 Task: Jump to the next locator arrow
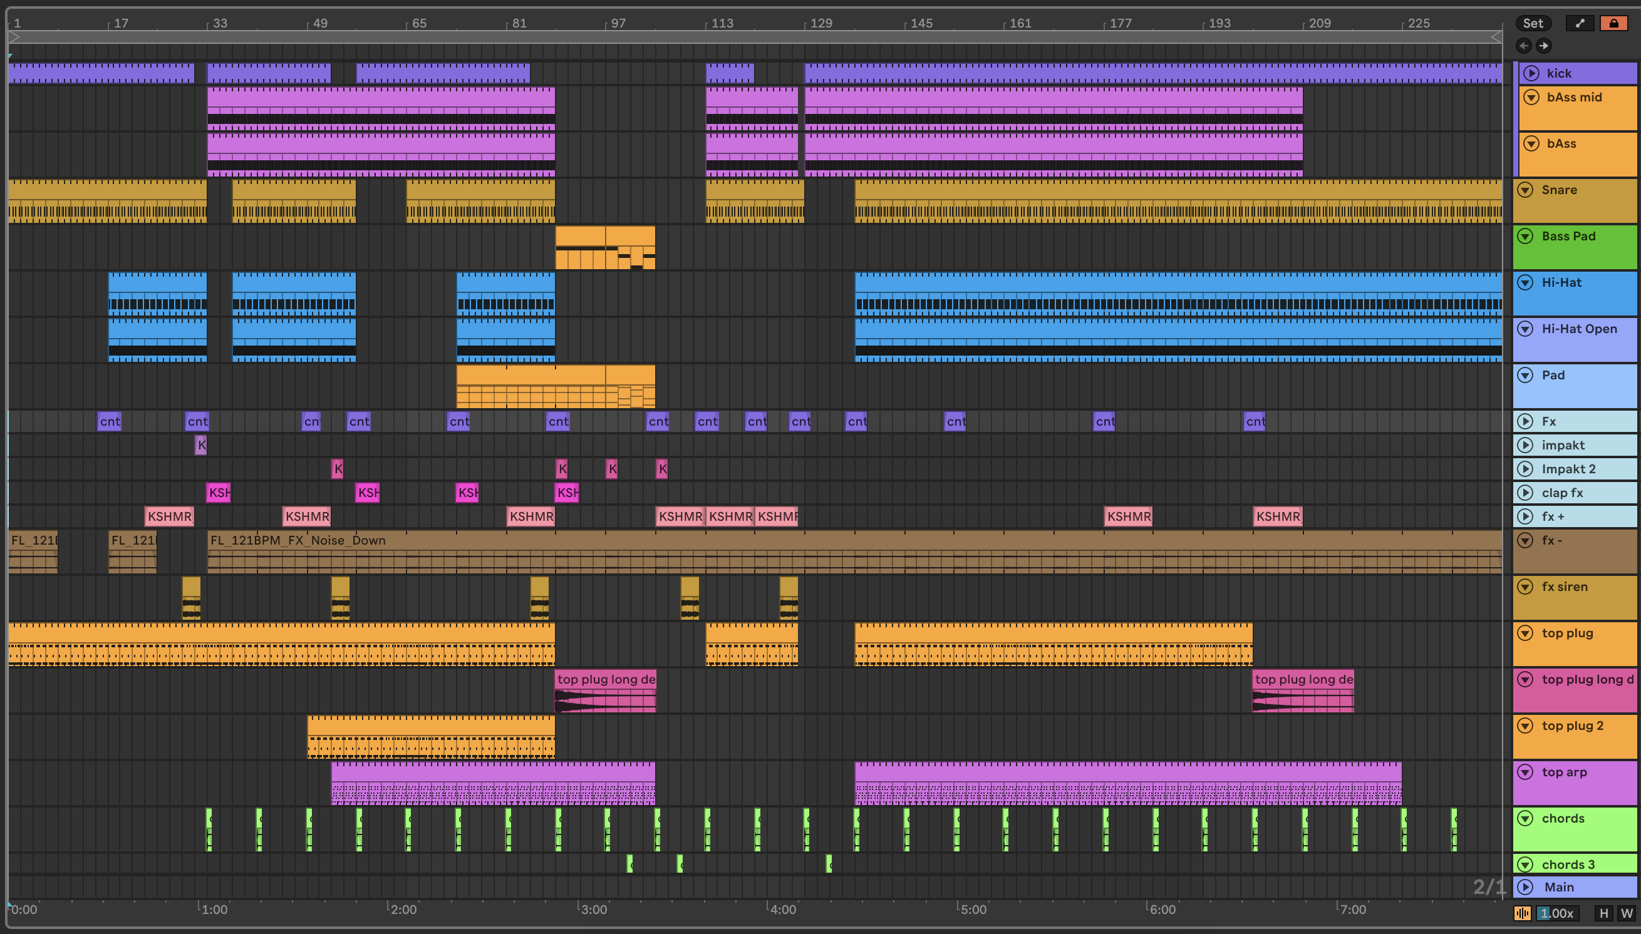pyautogui.click(x=1544, y=46)
